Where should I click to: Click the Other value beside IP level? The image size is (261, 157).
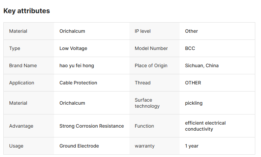click(191, 31)
